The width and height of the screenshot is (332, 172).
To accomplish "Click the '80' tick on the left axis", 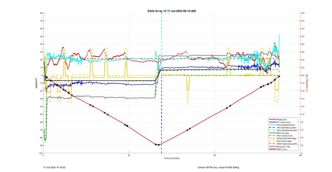I will [x=41, y=13].
